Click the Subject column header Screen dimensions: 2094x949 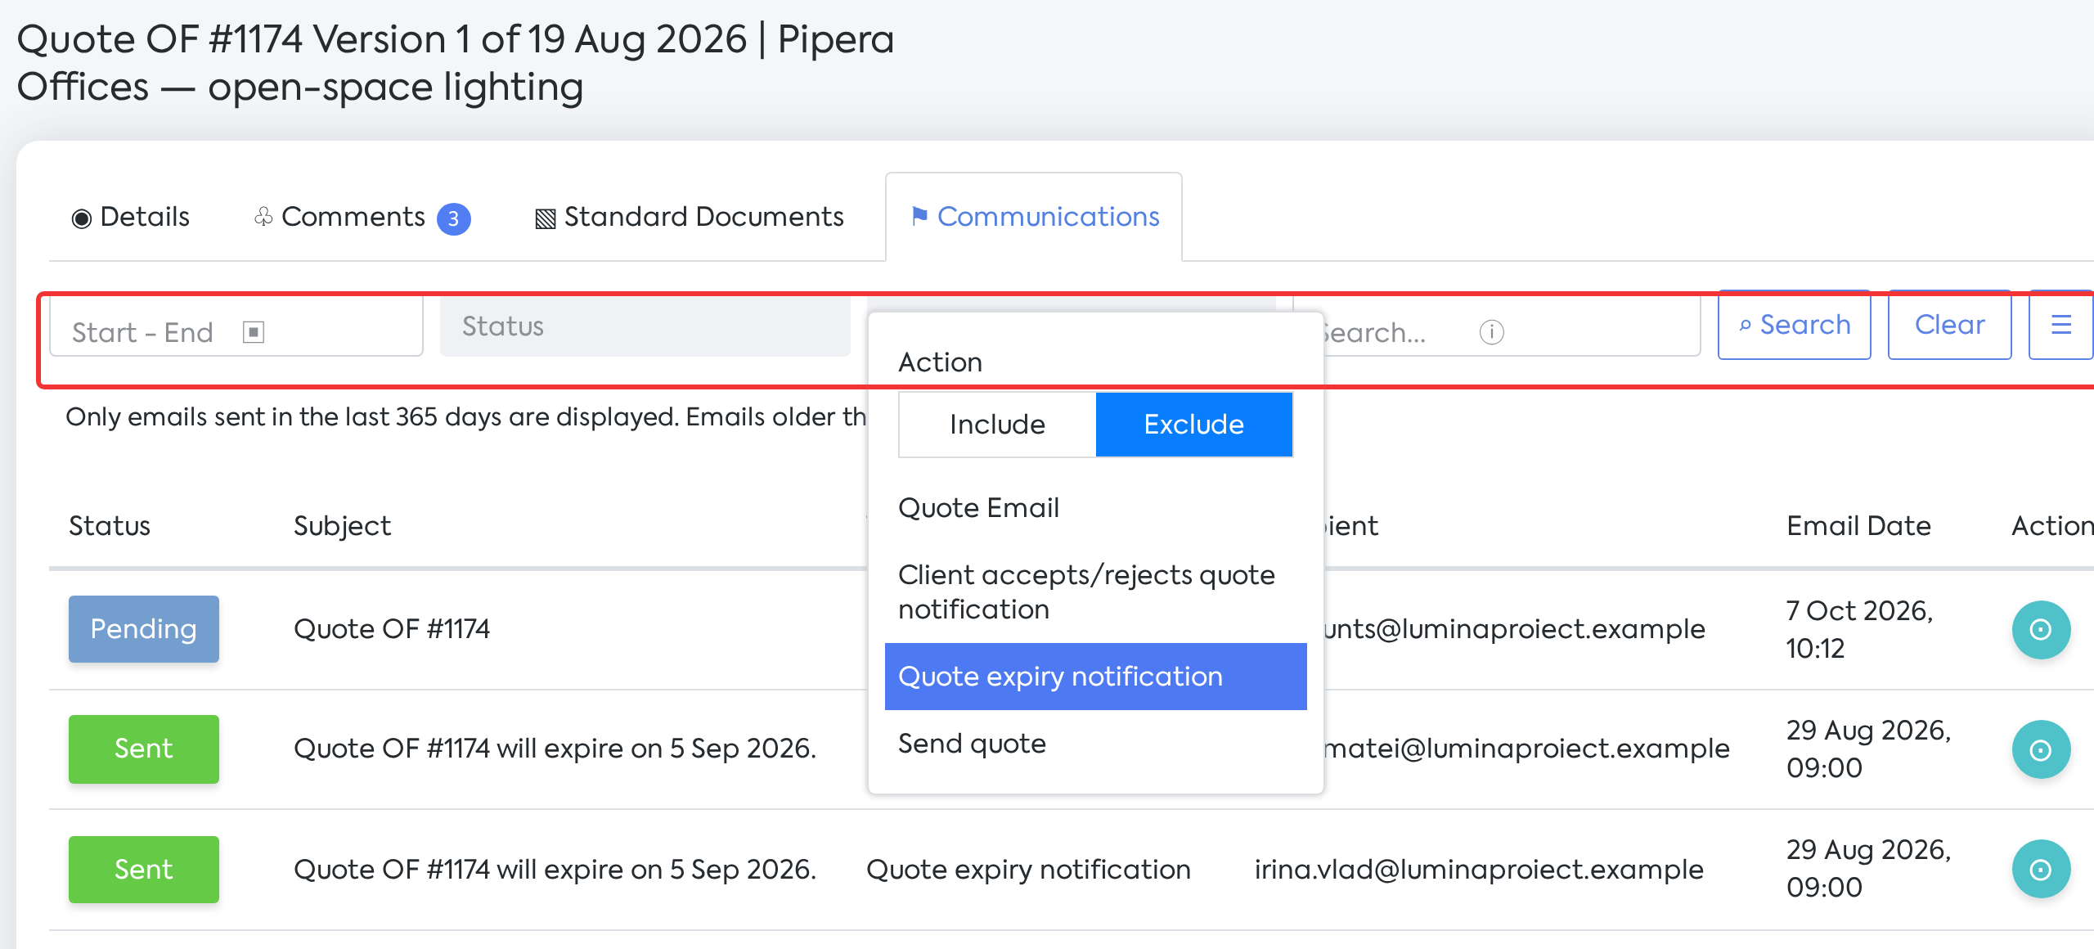coord(342,526)
